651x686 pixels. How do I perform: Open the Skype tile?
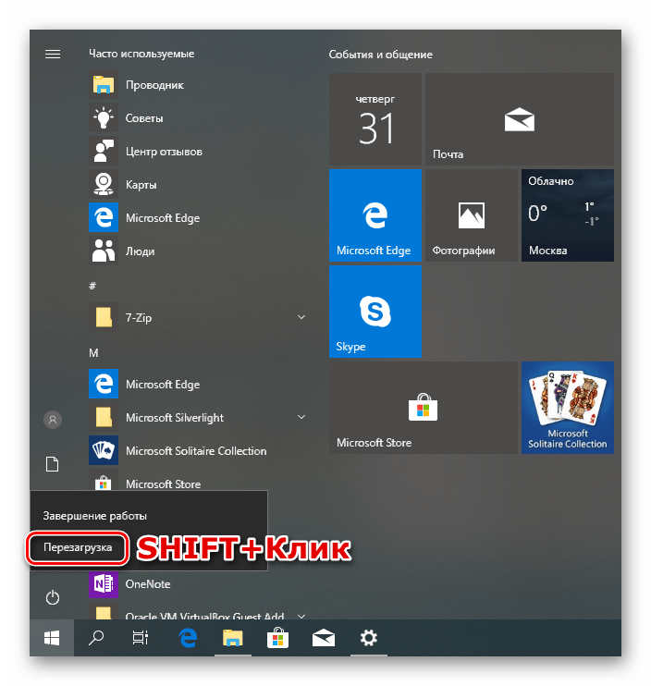pos(375,312)
